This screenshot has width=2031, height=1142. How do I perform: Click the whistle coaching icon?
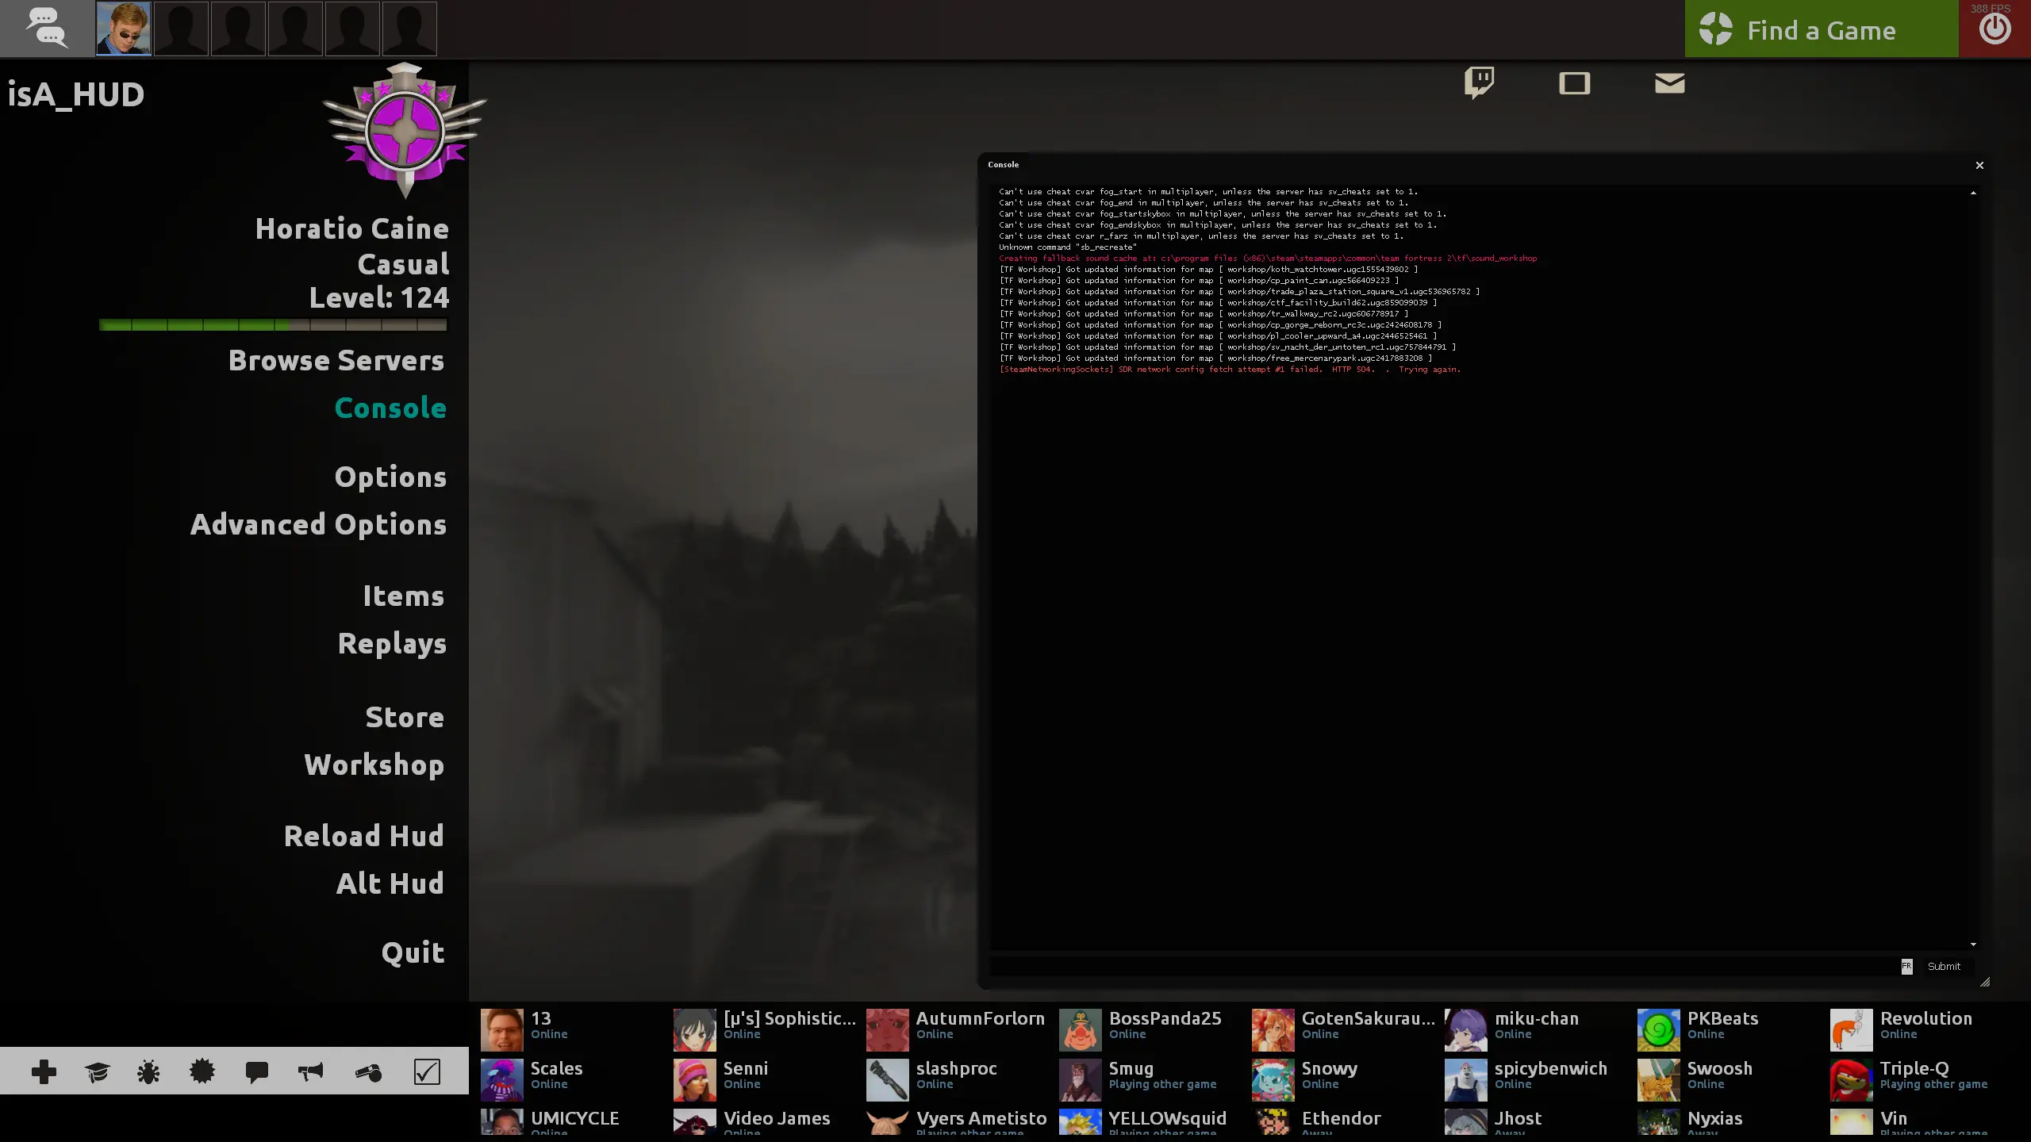pos(368,1072)
